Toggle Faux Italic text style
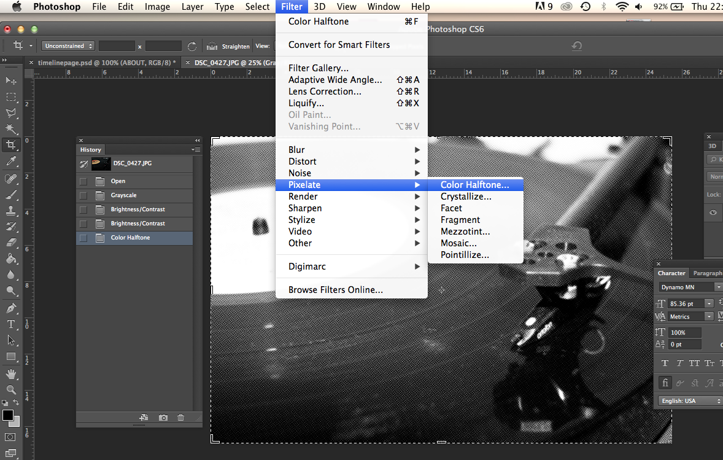 click(679, 363)
